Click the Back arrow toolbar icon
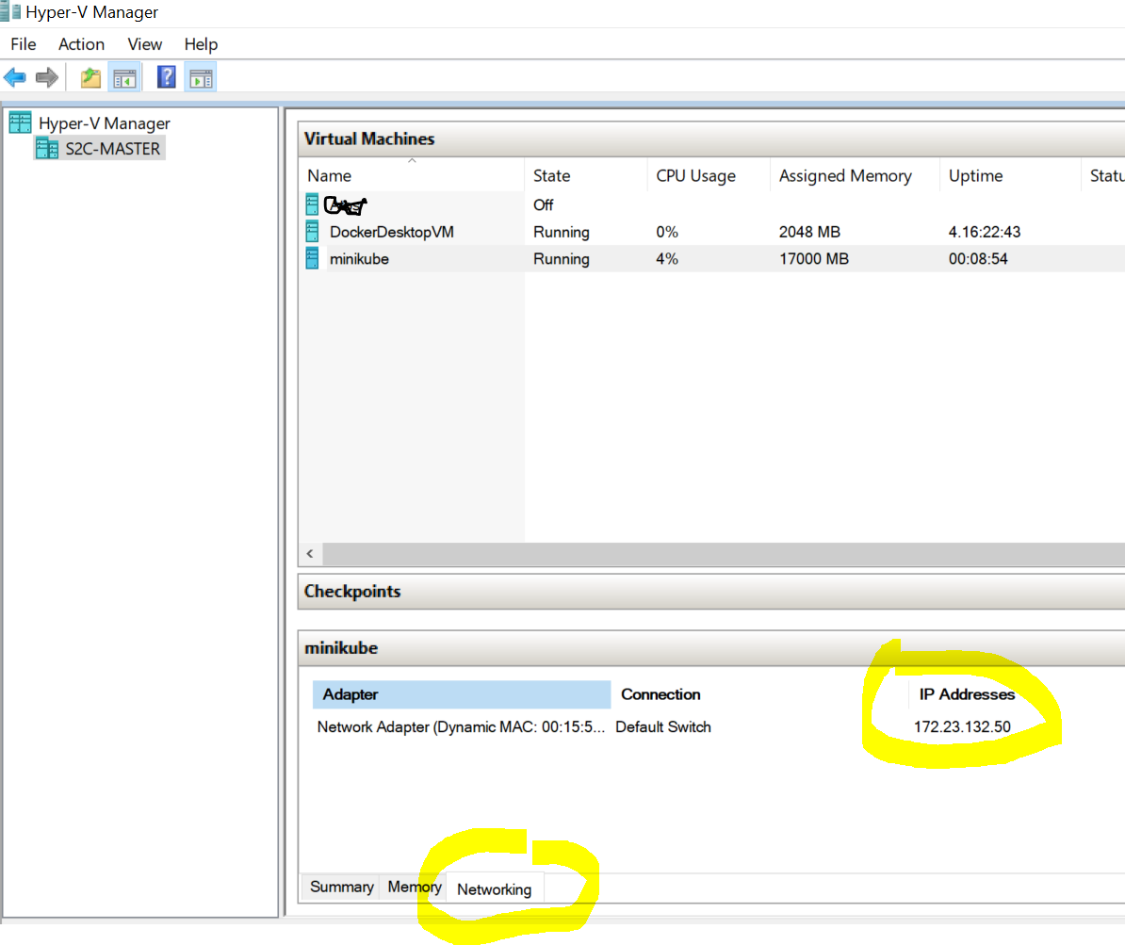Viewport: 1125px width, 945px height. (14, 77)
